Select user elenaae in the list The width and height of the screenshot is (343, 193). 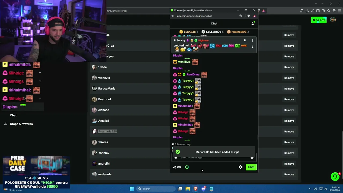(103, 110)
